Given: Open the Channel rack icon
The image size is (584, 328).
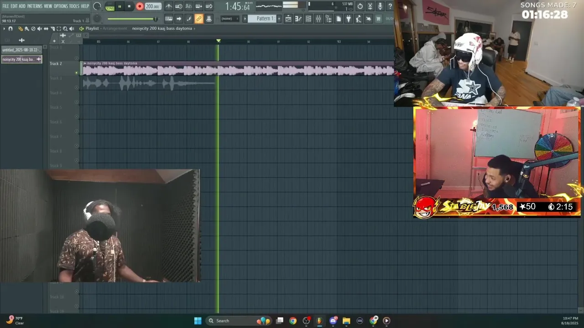Looking at the screenshot, I should [x=308, y=19].
